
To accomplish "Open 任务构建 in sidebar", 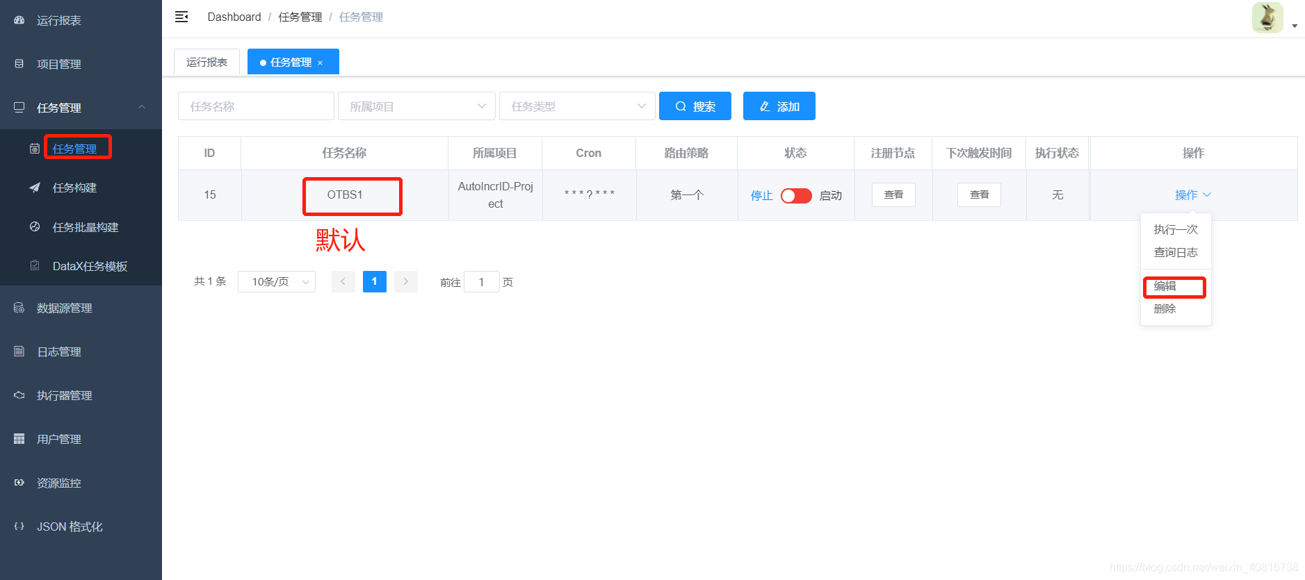I will coord(81,188).
